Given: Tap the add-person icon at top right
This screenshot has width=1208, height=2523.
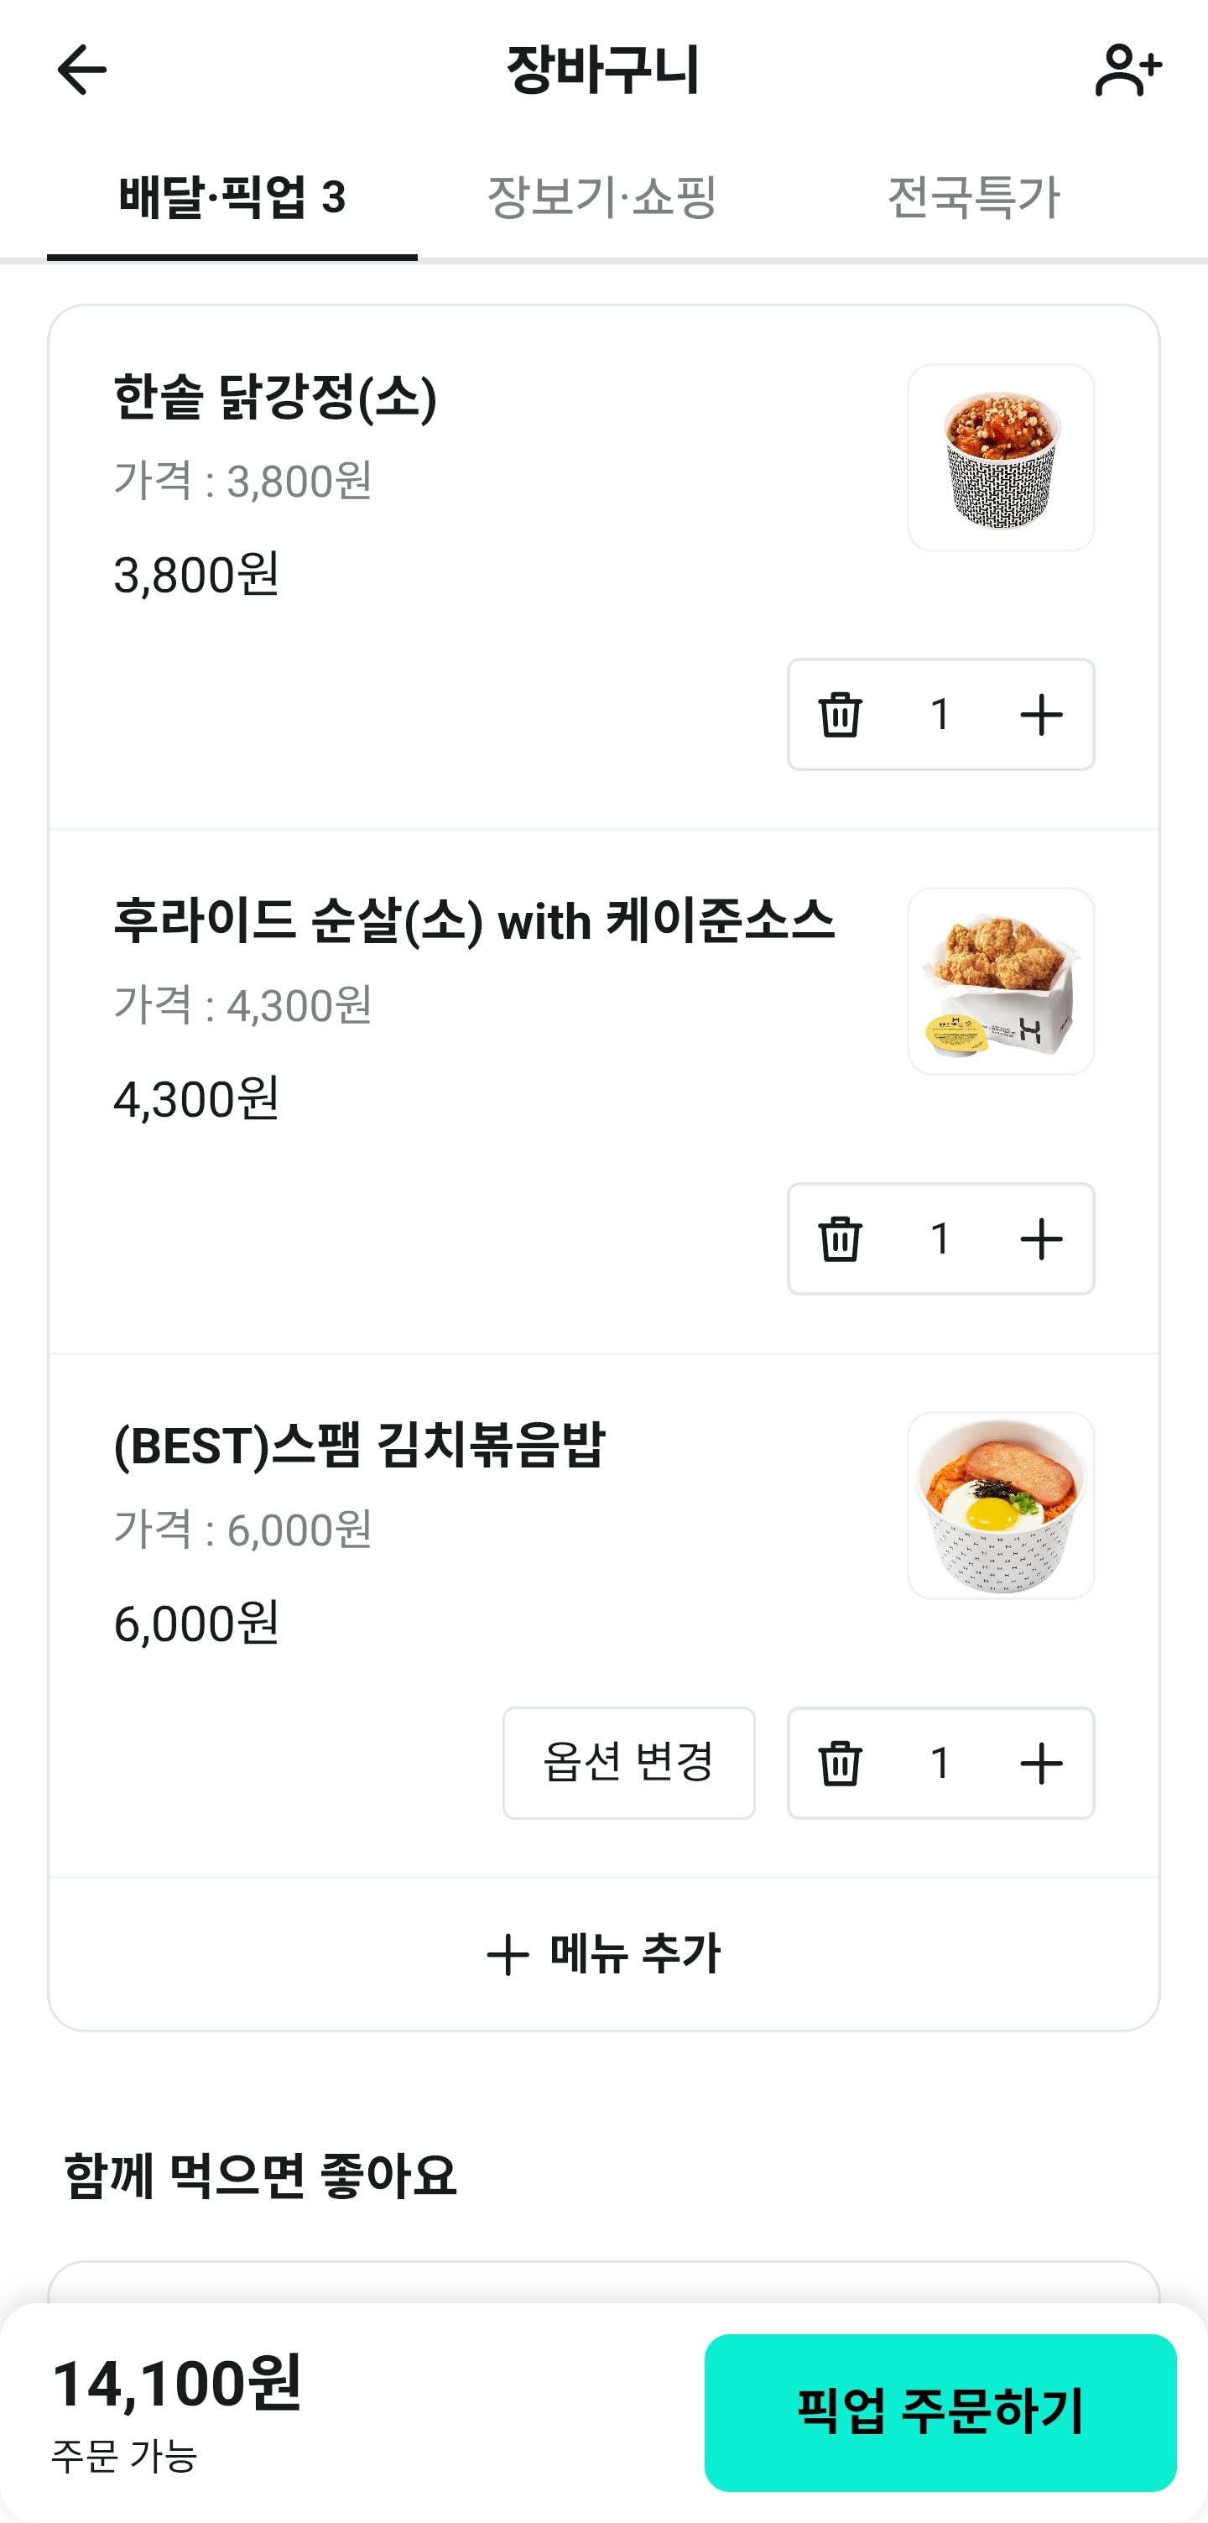Looking at the screenshot, I should pyautogui.click(x=1127, y=70).
